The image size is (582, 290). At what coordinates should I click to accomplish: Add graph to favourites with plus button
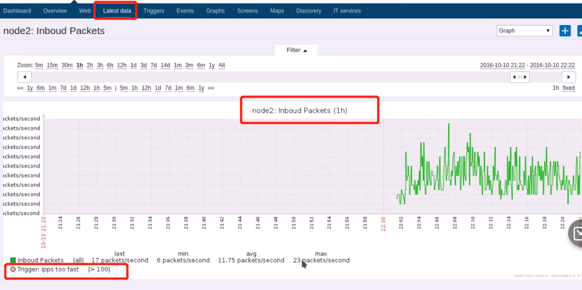(x=565, y=31)
